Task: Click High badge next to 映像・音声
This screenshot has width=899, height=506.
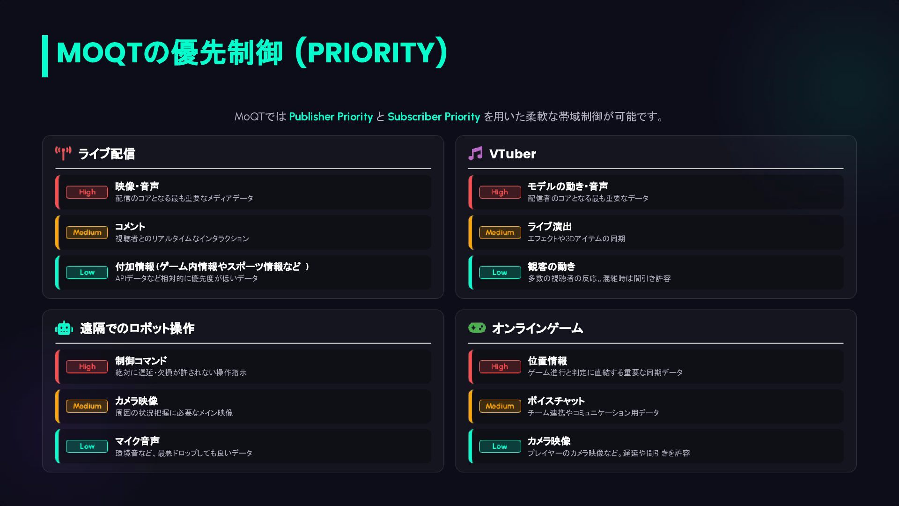Action: [87, 192]
